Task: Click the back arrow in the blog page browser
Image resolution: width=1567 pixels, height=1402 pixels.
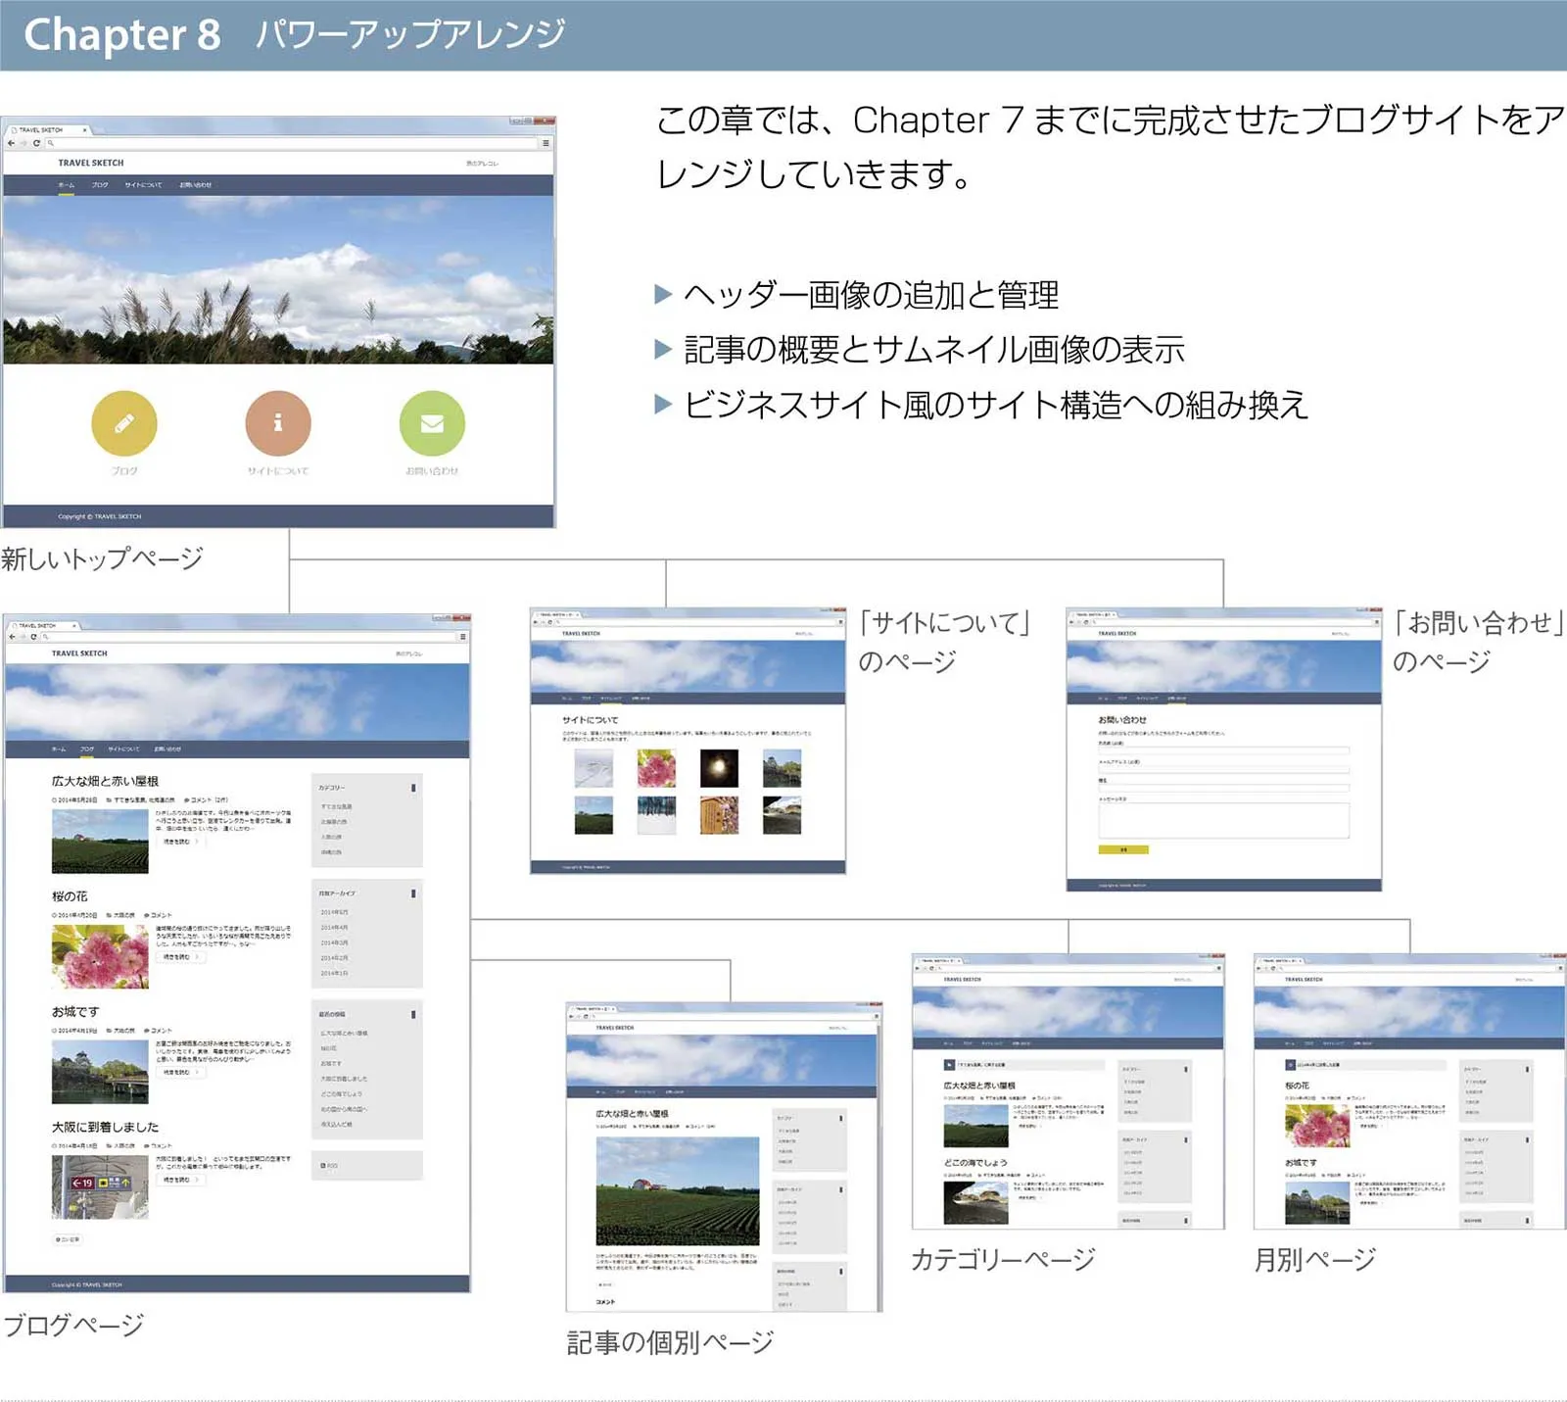Action: [x=13, y=636]
